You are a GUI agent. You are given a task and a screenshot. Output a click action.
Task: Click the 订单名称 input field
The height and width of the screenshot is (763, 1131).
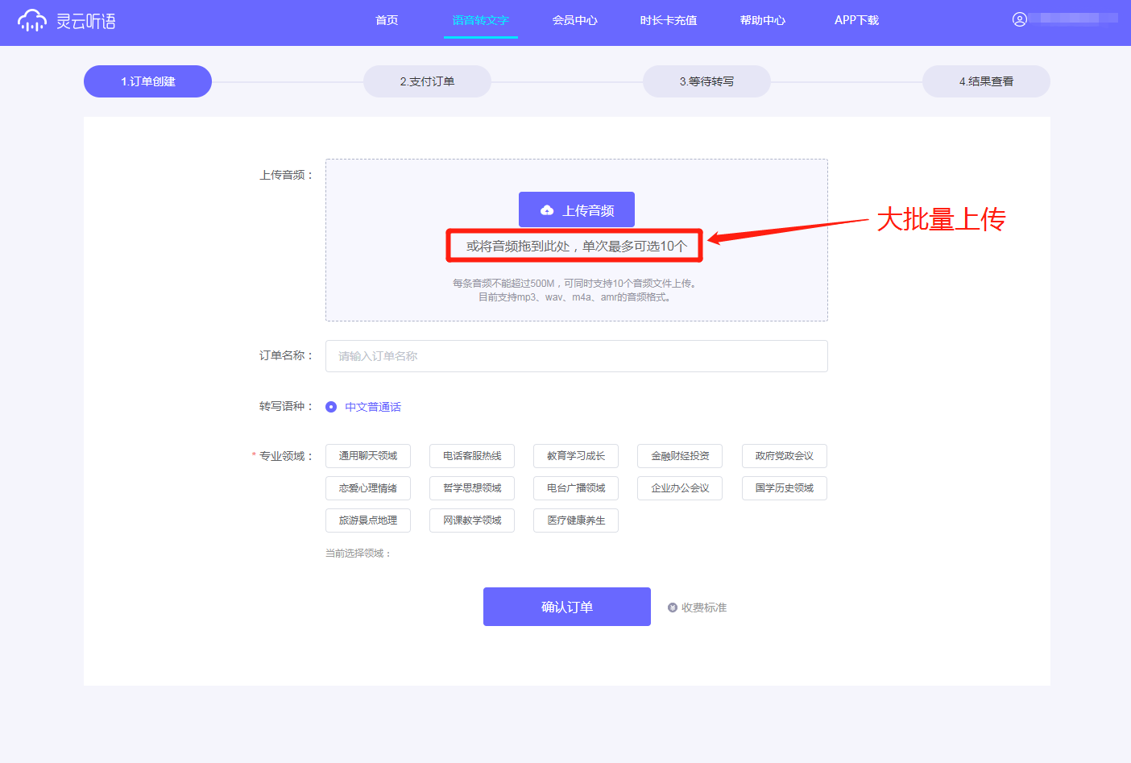coord(576,356)
